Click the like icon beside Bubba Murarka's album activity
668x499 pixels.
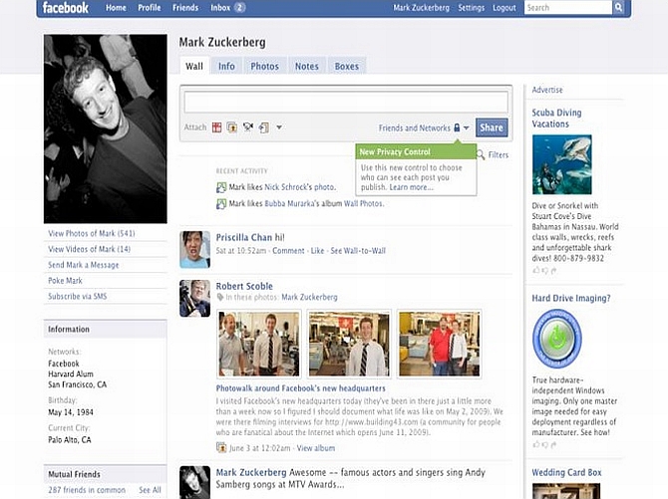[221, 204]
